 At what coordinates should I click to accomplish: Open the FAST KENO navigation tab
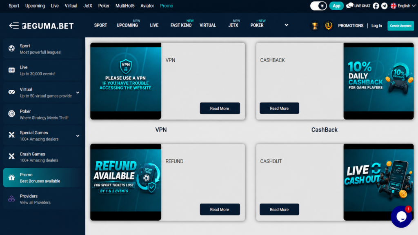point(181,25)
